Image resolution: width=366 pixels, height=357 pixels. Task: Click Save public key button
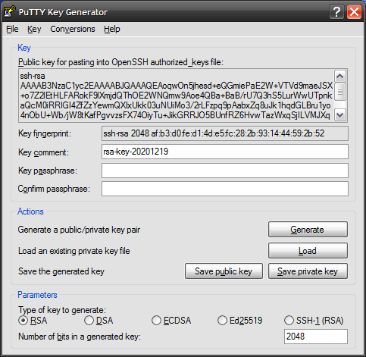(224, 271)
